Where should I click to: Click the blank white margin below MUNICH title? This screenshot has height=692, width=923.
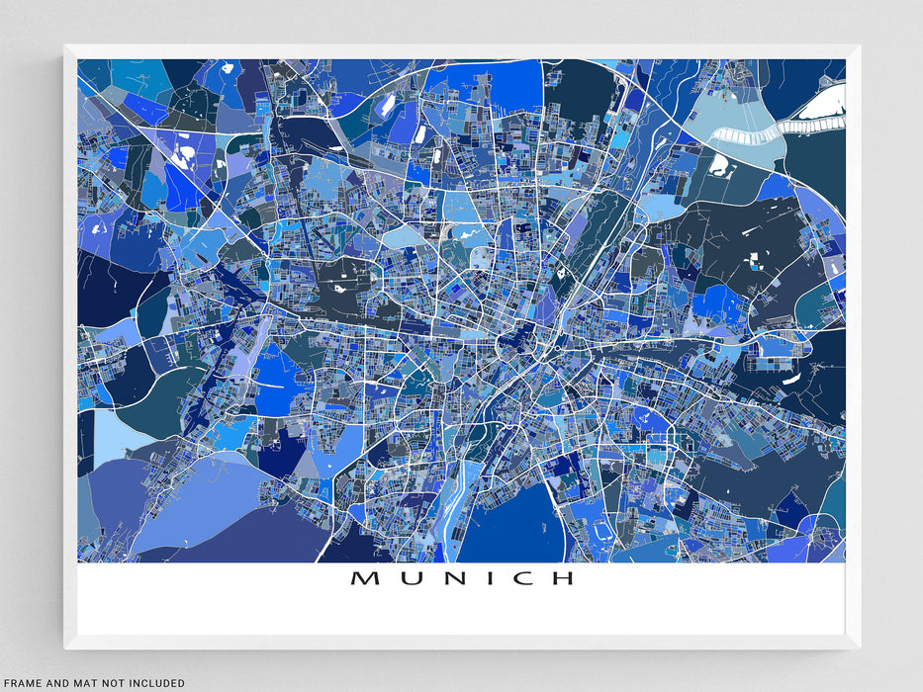(461, 613)
